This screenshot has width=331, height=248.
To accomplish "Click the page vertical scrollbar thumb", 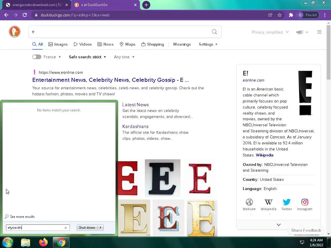I will coord(328,52).
